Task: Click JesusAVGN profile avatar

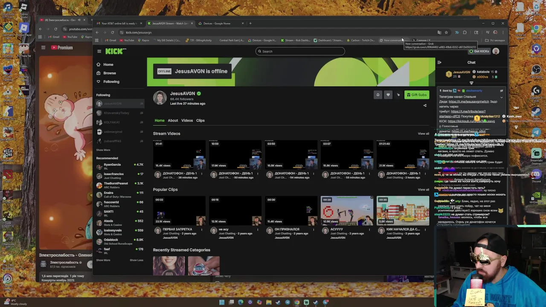Action: [160, 98]
